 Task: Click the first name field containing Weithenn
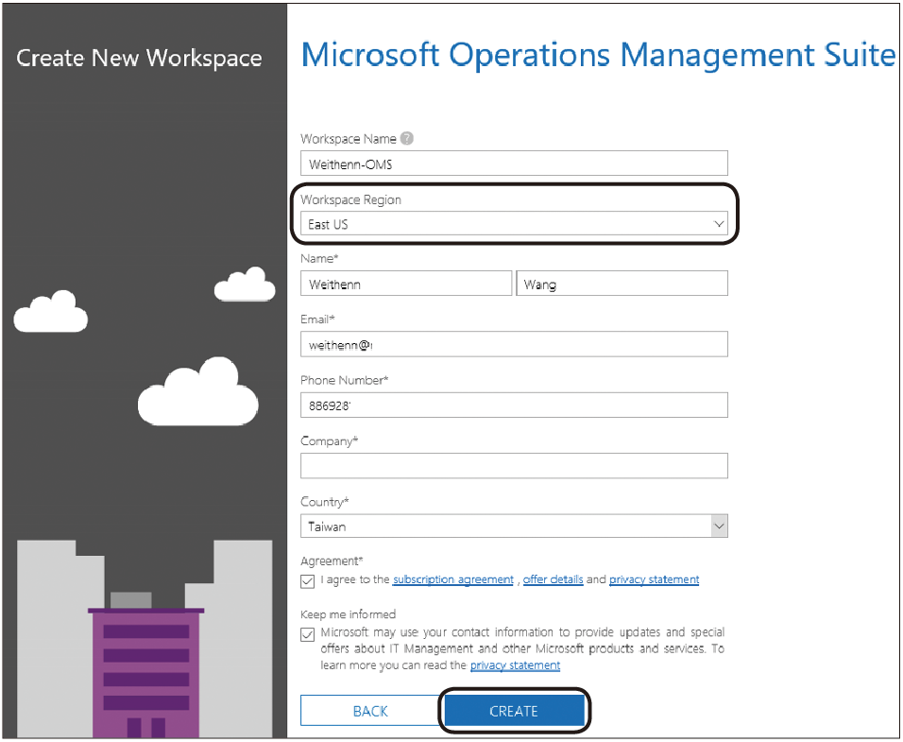point(406,284)
